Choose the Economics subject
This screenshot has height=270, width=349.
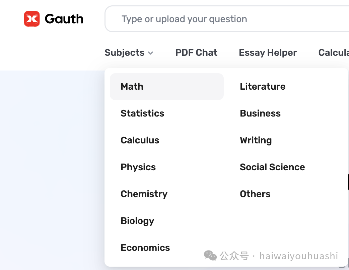(167, 248)
